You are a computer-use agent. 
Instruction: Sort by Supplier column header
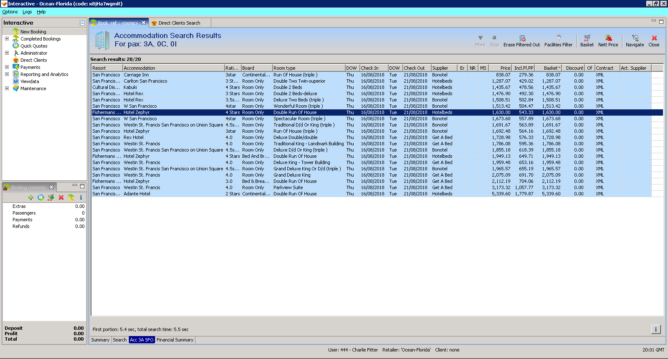(444, 68)
